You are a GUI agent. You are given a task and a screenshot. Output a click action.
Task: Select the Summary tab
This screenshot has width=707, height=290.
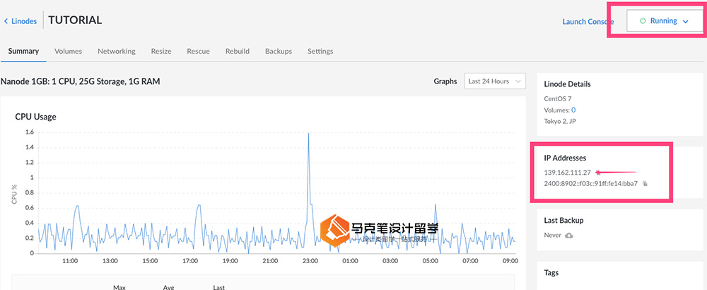[23, 52]
